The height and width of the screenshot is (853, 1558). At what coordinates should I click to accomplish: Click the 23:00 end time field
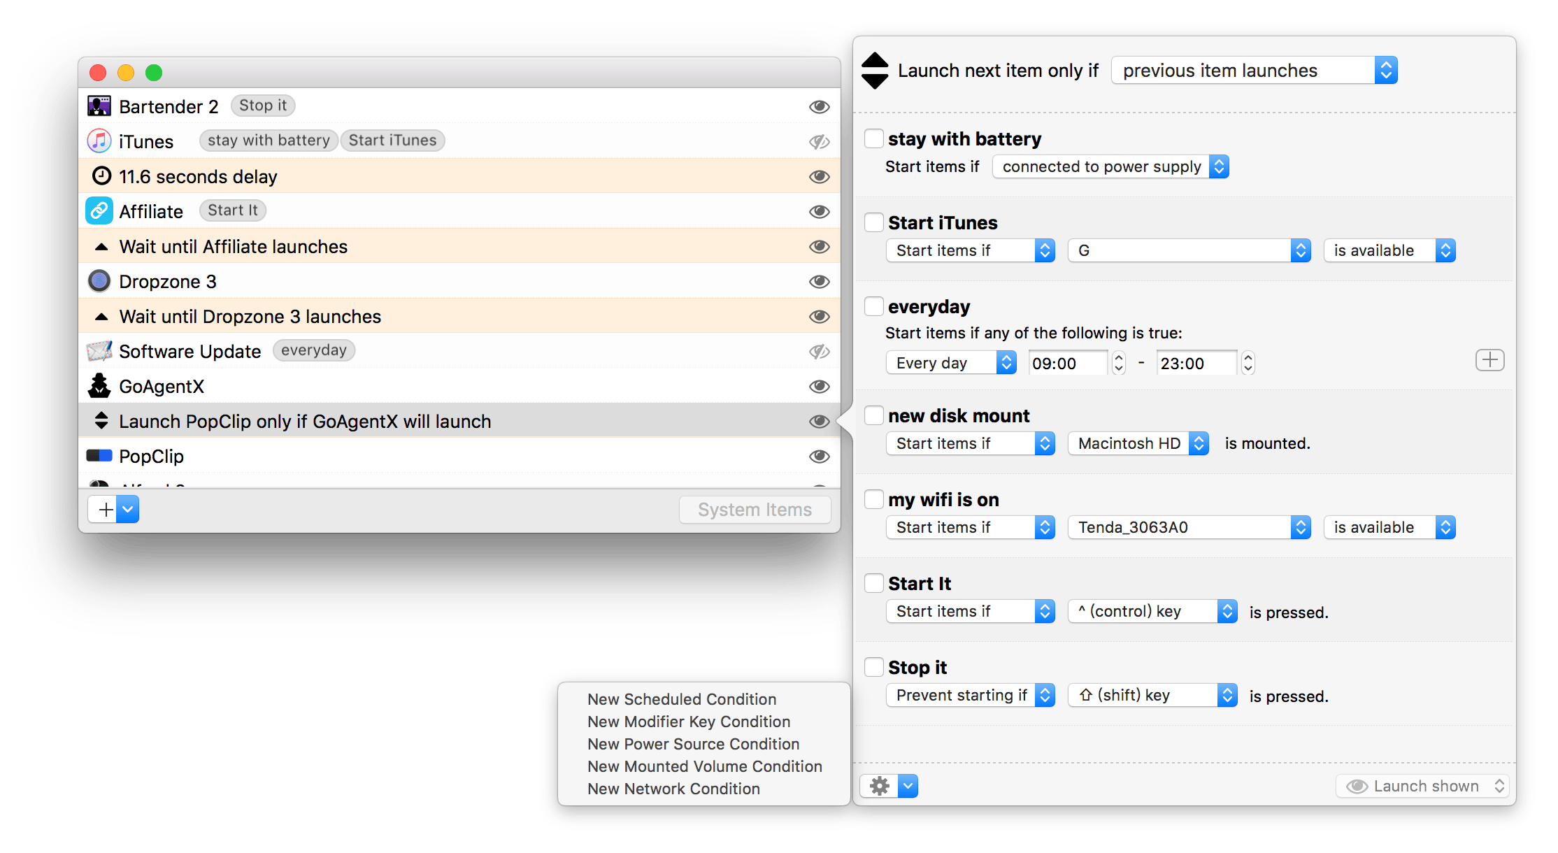1196,364
